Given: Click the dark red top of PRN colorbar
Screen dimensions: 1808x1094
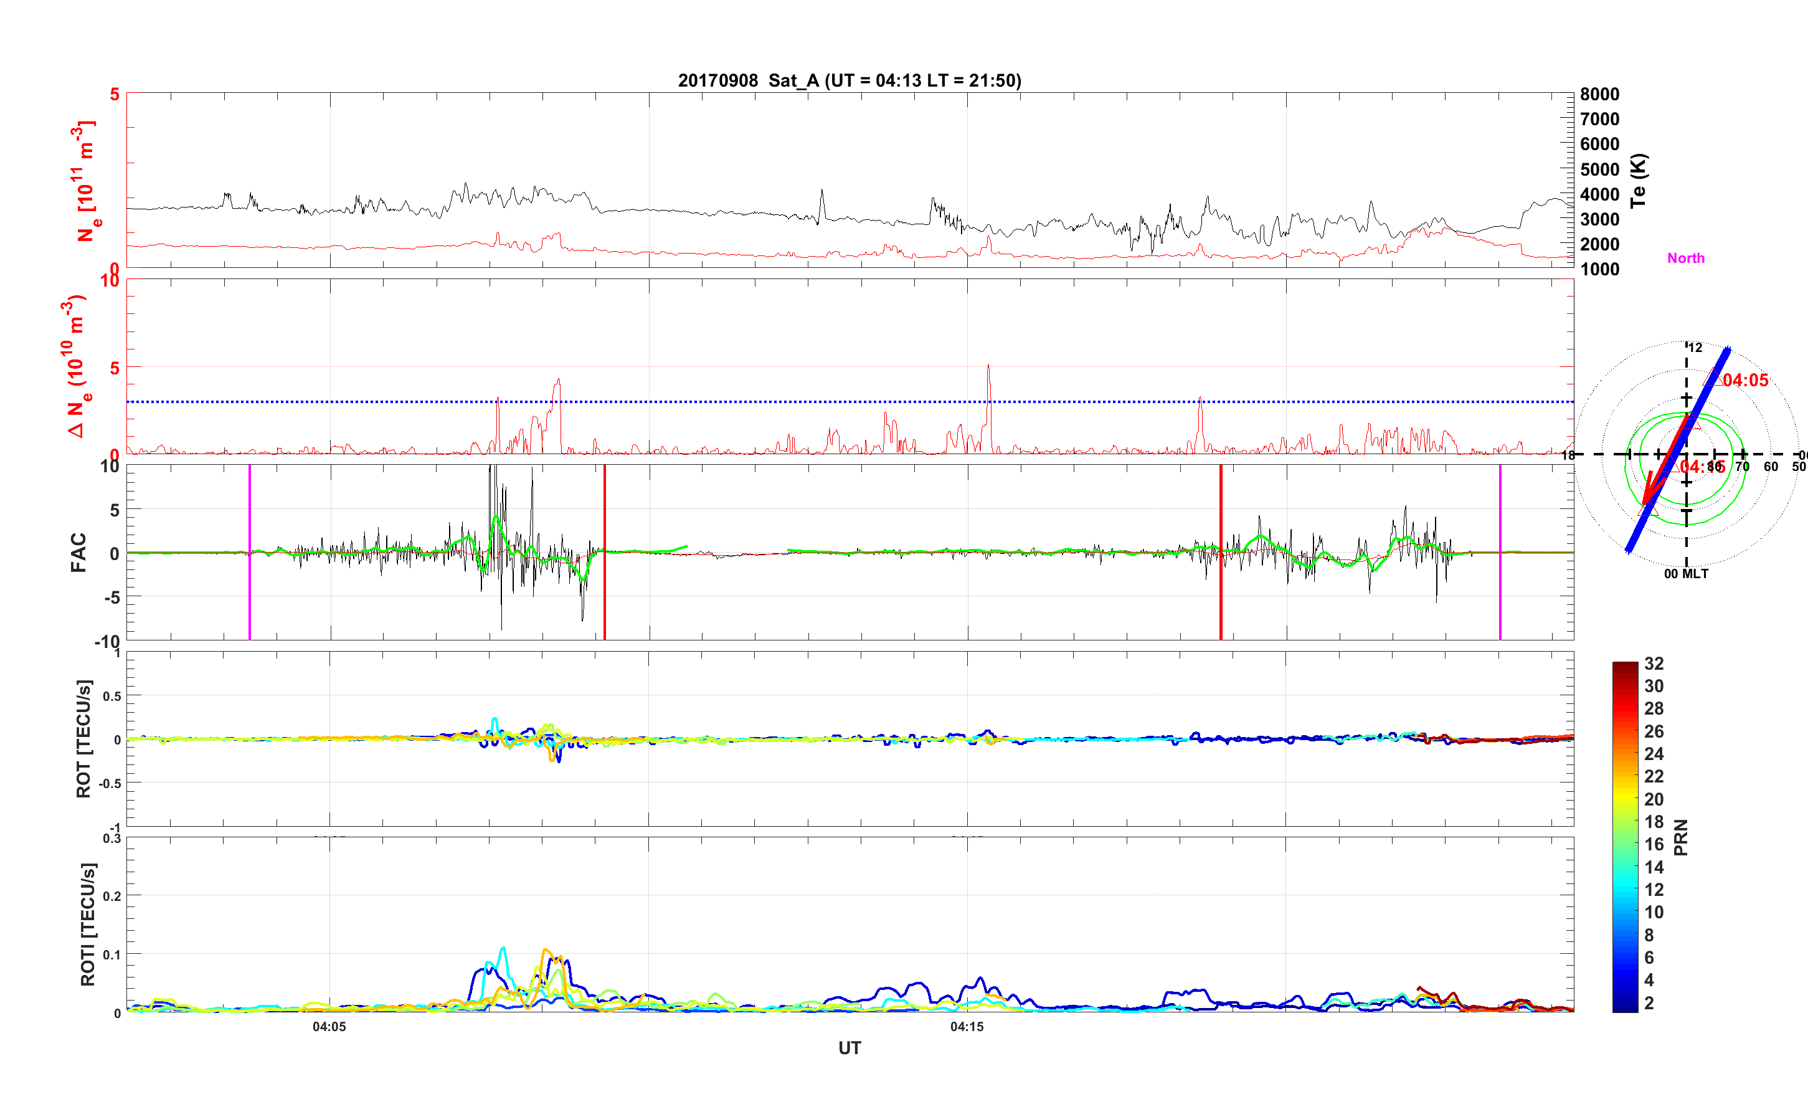Looking at the screenshot, I should click(x=1624, y=667).
